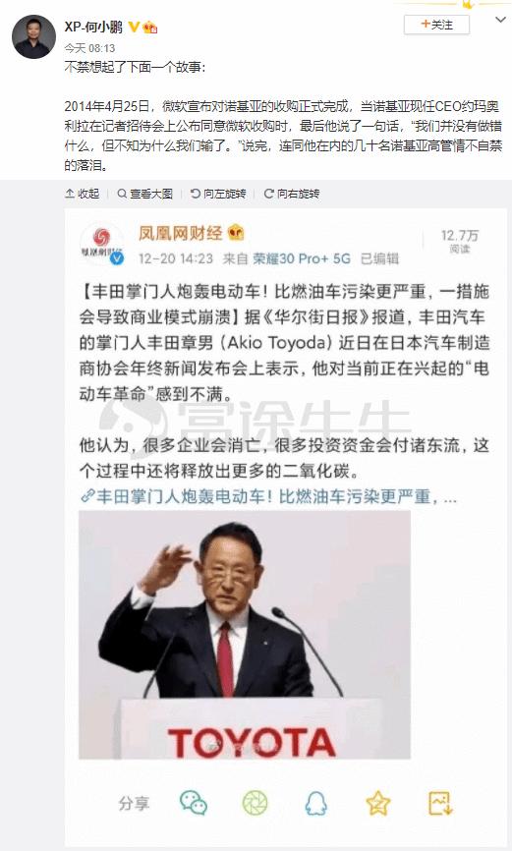Image resolution: width=512 pixels, height=851 pixels.
Task: Save image with the download icon
Action: pos(440,803)
